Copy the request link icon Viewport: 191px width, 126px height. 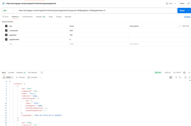pyautogui.click(x=188, y=3)
